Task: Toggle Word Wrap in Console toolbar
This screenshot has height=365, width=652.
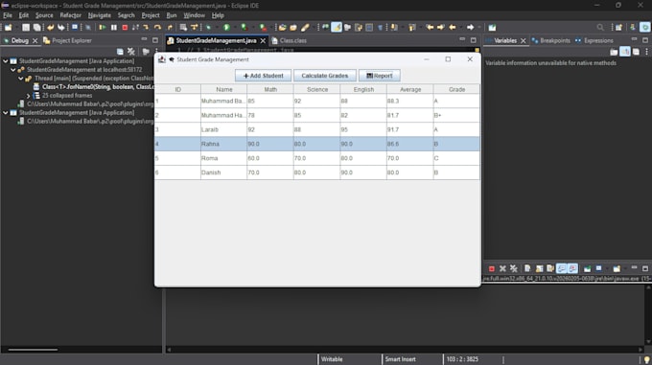Action: (550, 268)
